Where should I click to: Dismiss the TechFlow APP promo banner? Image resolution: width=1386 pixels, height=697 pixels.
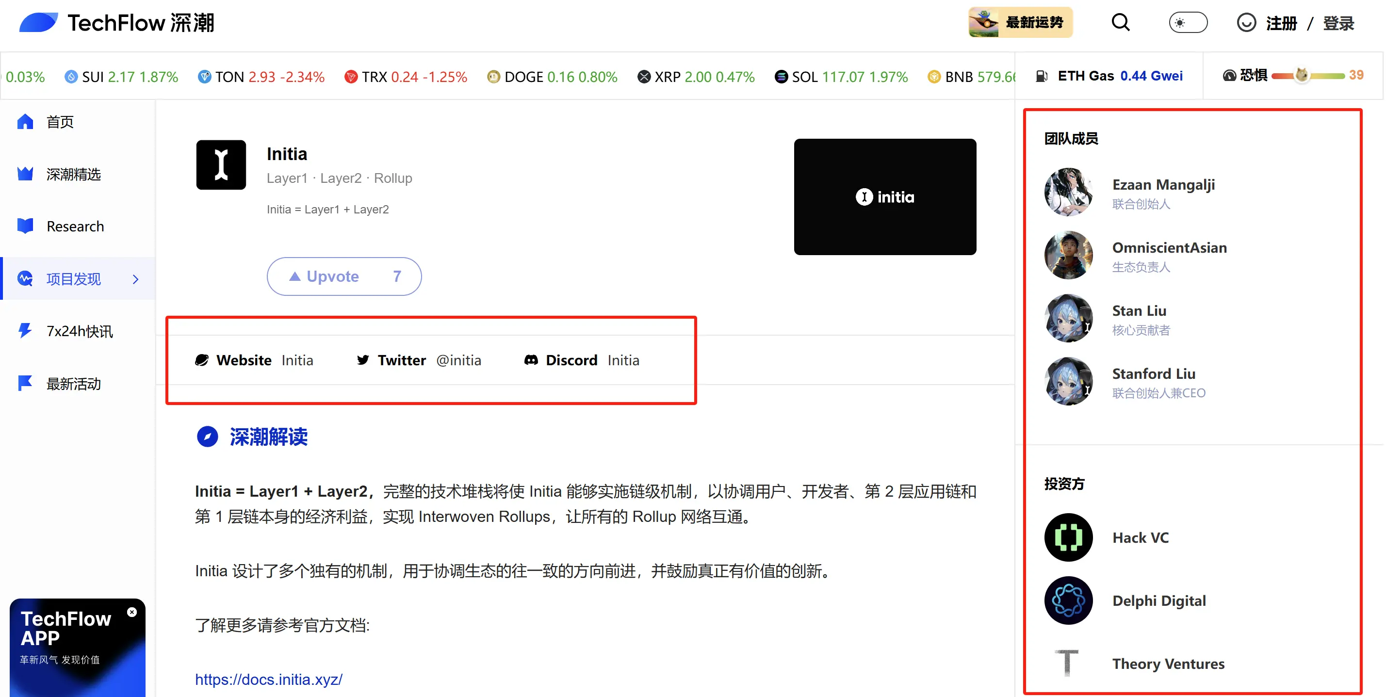132,612
